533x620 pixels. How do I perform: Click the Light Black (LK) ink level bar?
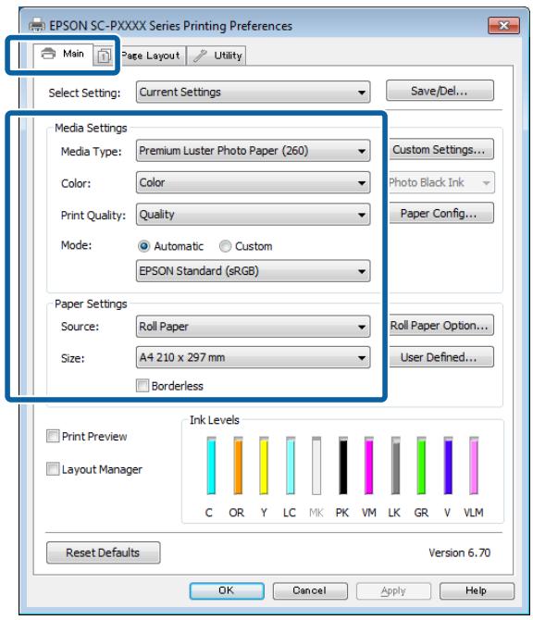tap(395, 465)
